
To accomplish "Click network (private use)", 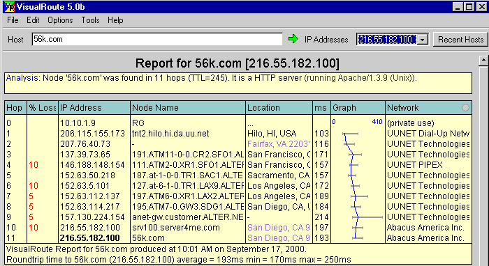I will click(411, 123).
